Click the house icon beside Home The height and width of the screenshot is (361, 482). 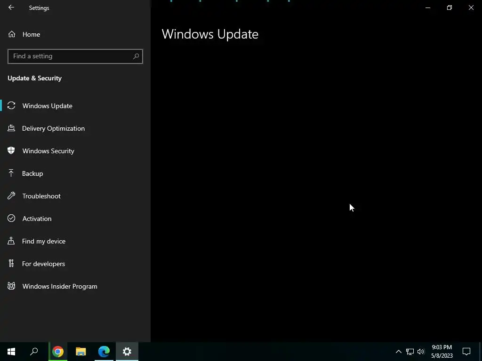tap(12, 34)
